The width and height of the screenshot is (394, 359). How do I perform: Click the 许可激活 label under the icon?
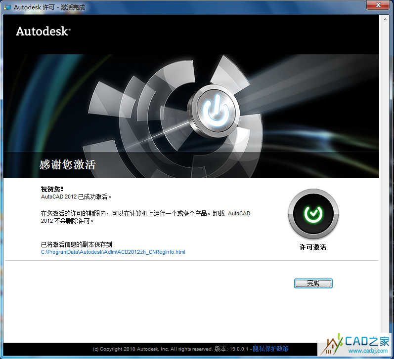(313, 247)
